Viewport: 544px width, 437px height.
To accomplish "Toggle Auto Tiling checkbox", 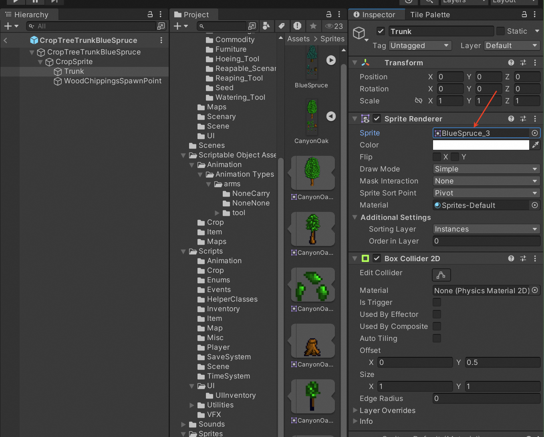I will [437, 338].
